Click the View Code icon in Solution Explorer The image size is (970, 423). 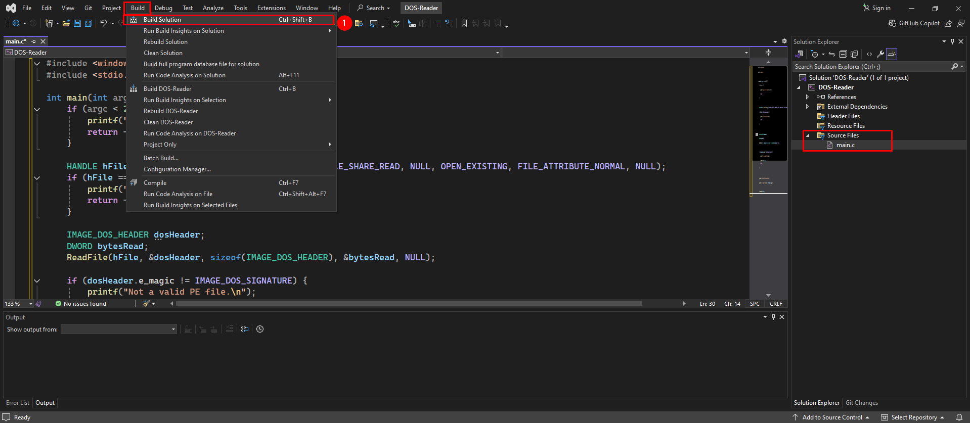(x=869, y=54)
